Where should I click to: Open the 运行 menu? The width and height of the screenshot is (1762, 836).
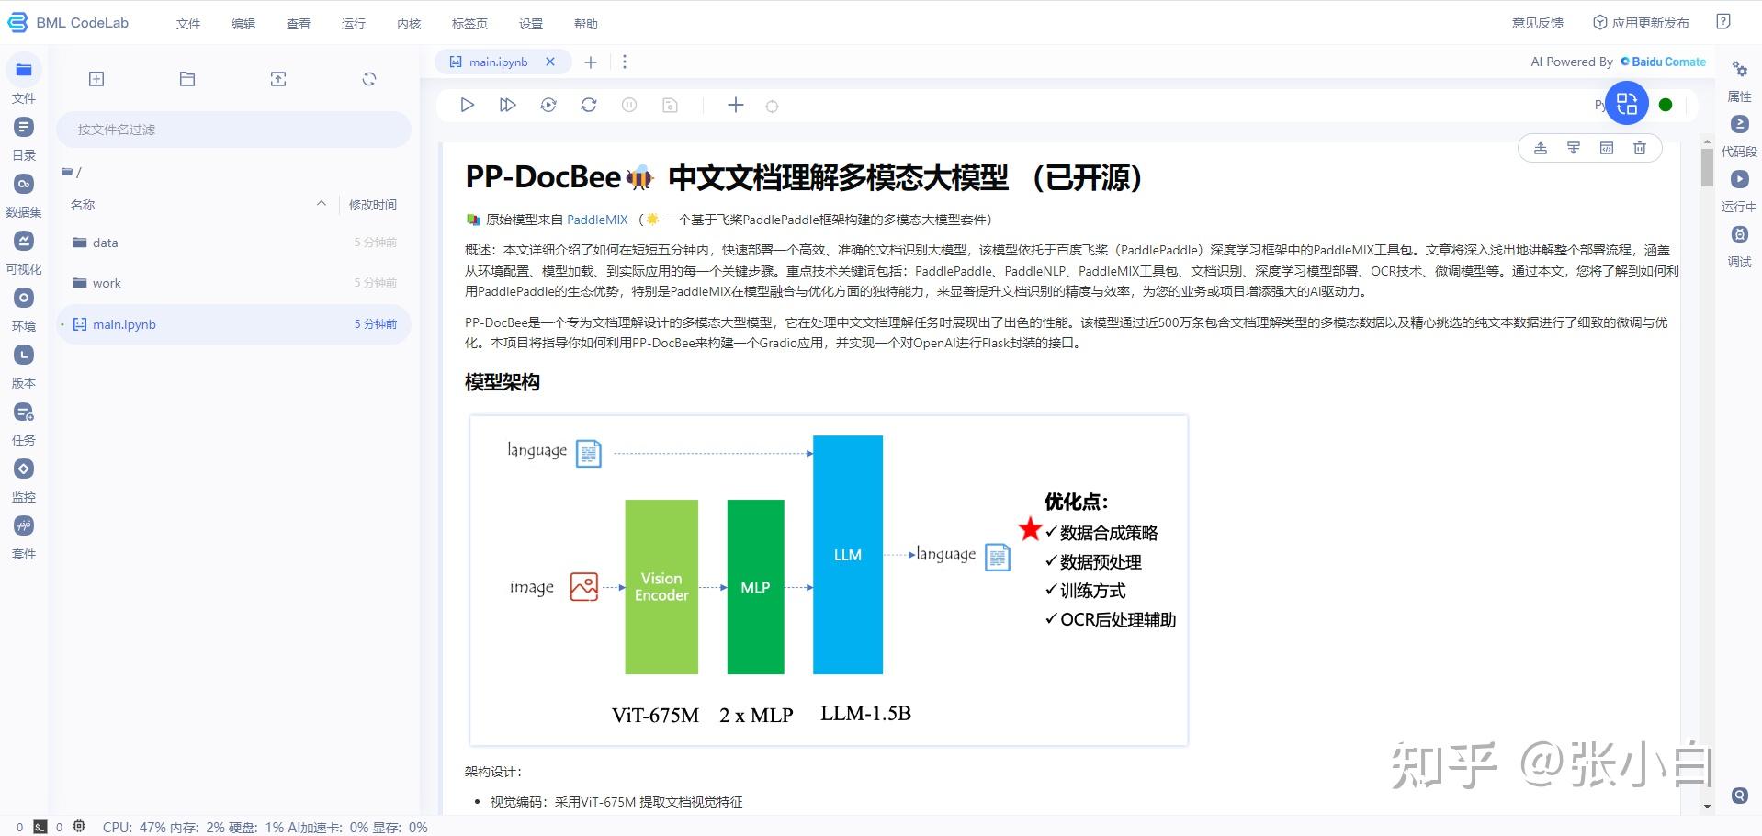pyautogui.click(x=353, y=23)
